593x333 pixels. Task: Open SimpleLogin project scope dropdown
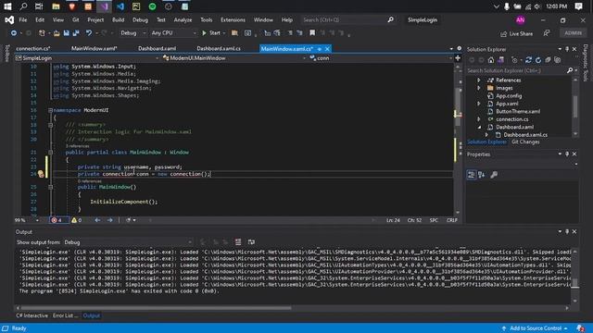[87, 58]
